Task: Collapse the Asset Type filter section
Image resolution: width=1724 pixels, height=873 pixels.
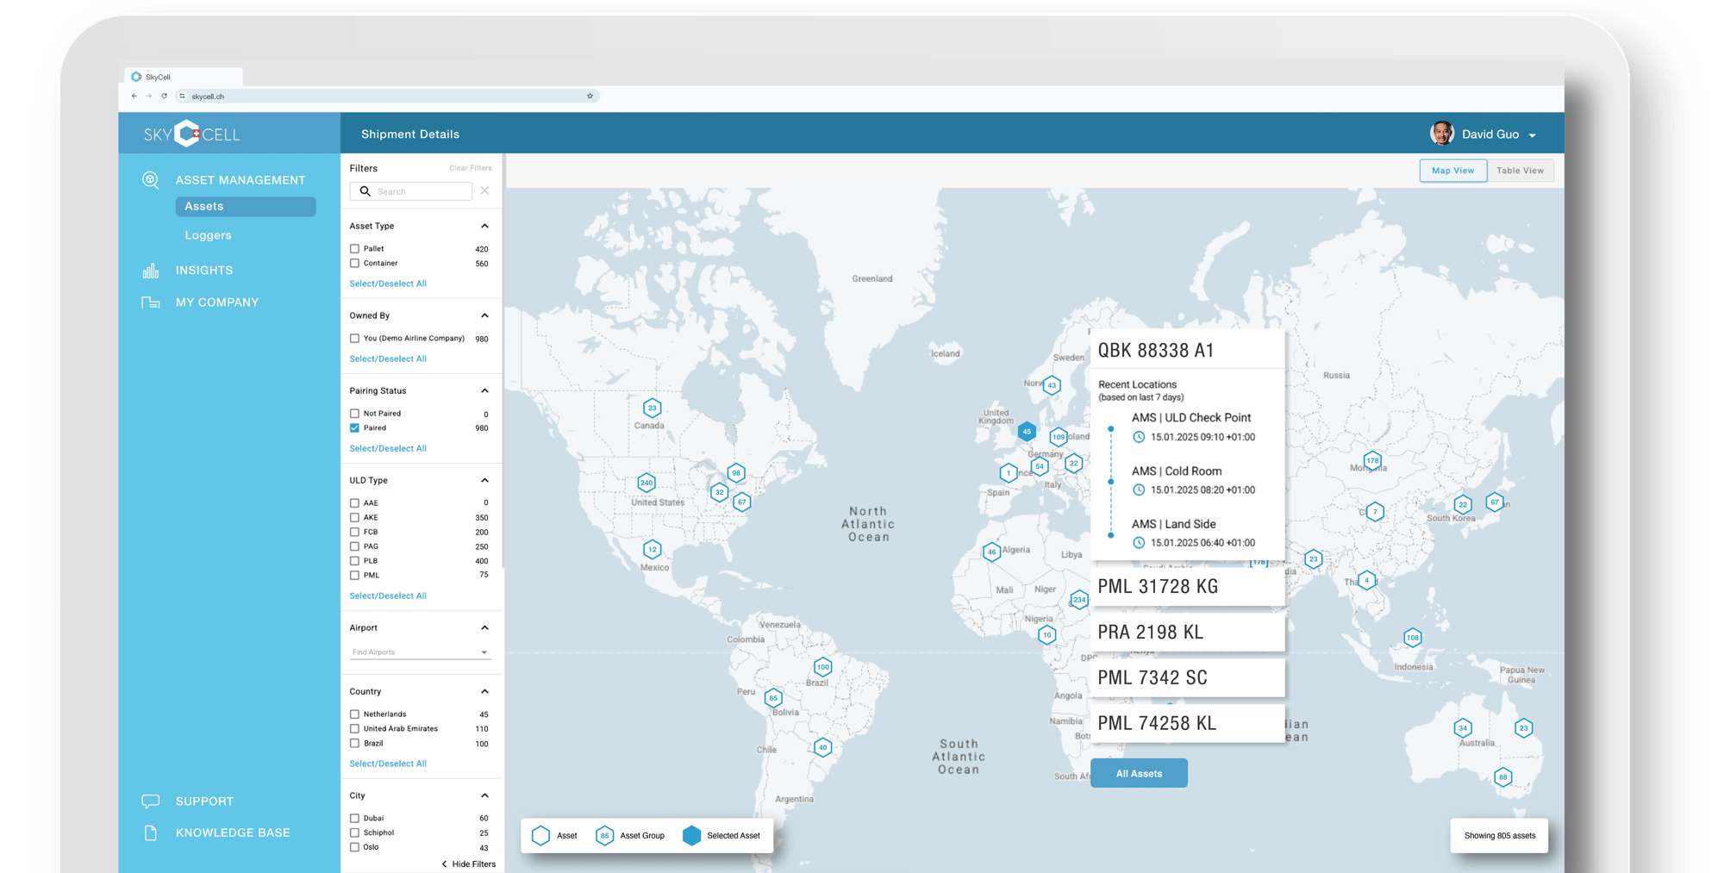Action: point(484,226)
